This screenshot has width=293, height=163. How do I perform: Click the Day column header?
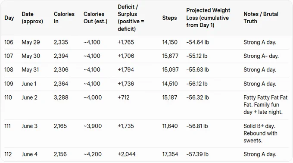pos(9,18)
